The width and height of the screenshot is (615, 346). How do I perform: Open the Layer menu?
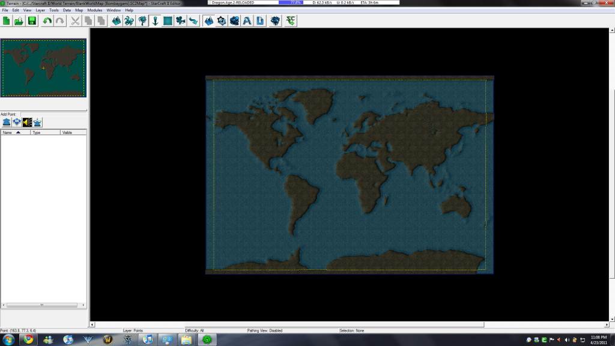click(x=40, y=10)
